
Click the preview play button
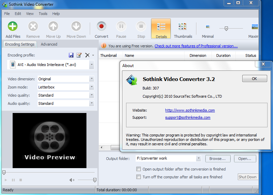[x=6, y=180]
